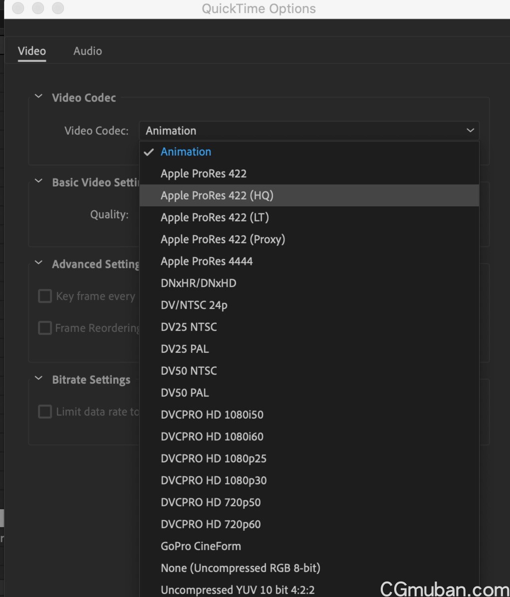This screenshot has width=510, height=597.
Task: Enable the Key frame every checkbox
Action: tap(45, 296)
